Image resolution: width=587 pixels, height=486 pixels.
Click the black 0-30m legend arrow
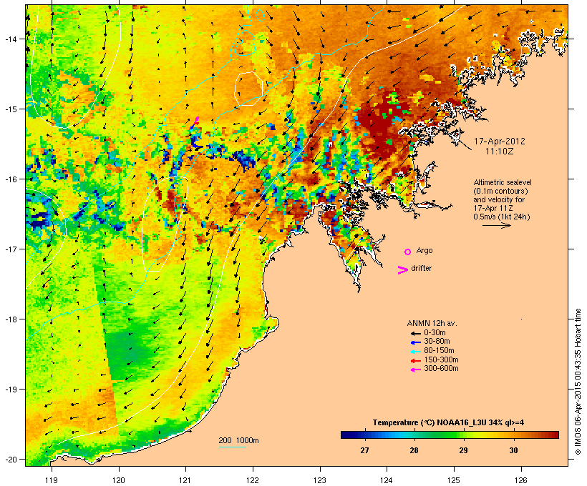click(x=416, y=333)
